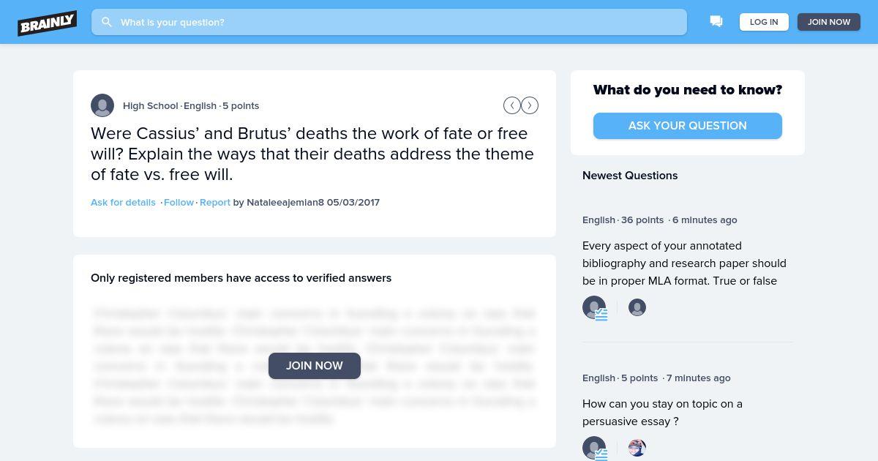The image size is (878, 461).
Task: Go to next question arrow
Action: [x=530, y=105]
